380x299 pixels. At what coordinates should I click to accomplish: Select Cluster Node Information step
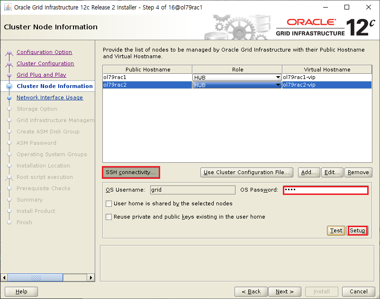click(x=54, y=86)
